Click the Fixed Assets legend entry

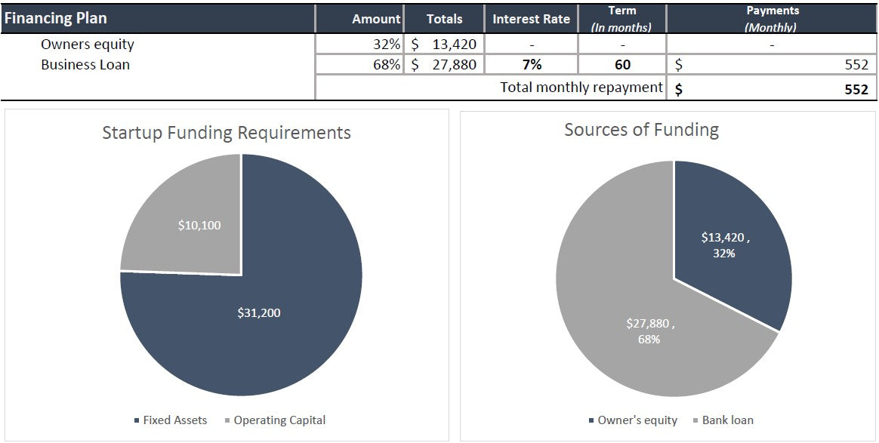[170, 420]
